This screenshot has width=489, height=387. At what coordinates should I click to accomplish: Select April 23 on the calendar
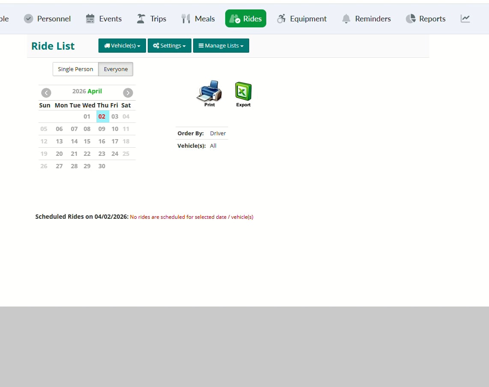click(x=102, y=154)
